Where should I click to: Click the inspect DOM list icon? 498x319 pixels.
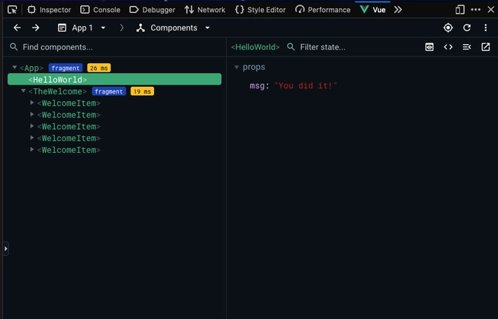click(467, 47)
